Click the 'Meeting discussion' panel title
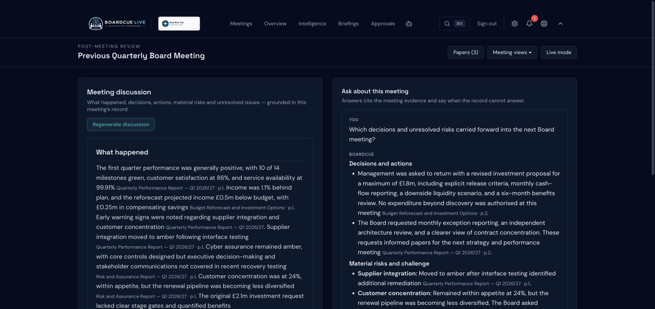Viewport: 655px width, 309px height. coord(119,92)
